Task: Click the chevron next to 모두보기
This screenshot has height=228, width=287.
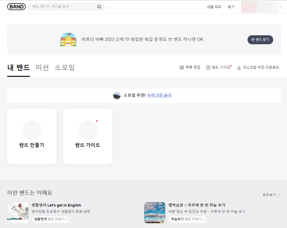Action: 279,195
